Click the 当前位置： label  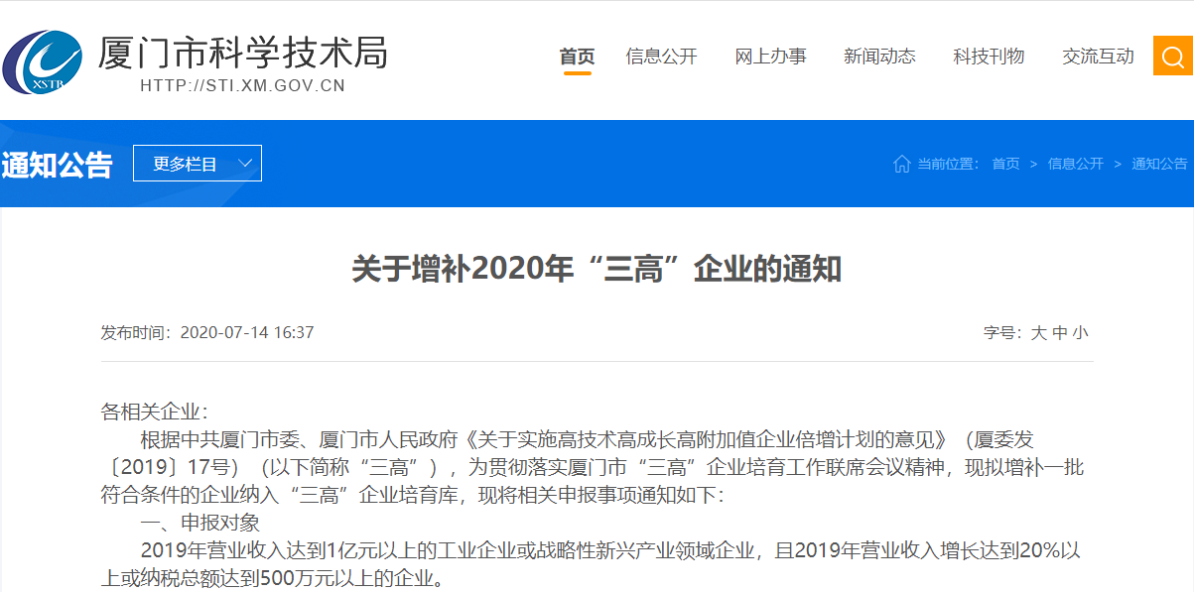click(x=949, y=164)
